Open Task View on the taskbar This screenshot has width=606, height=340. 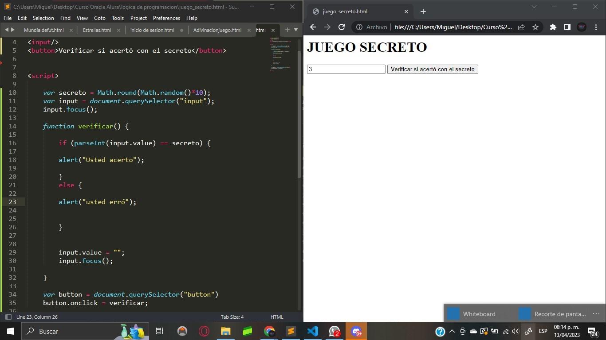click(160, 331)
